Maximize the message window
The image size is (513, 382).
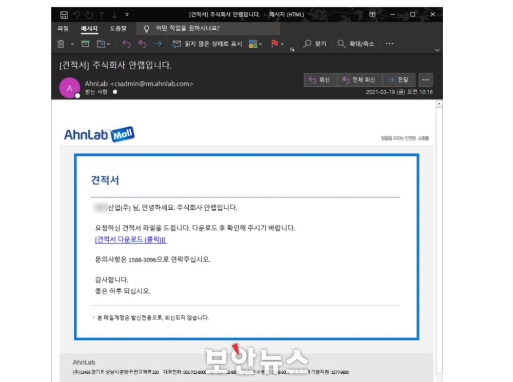[412, 14]
